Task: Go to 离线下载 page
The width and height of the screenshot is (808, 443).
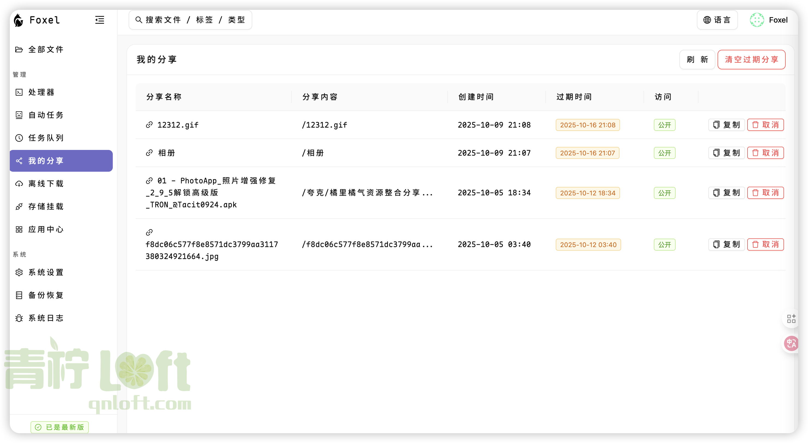Action: (x=46, y=184)
